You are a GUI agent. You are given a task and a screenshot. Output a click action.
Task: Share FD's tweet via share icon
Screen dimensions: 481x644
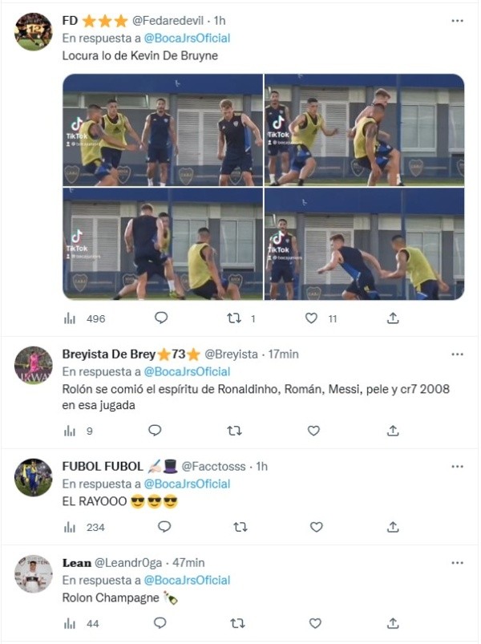pyautogui.click(x=393, y=318)
